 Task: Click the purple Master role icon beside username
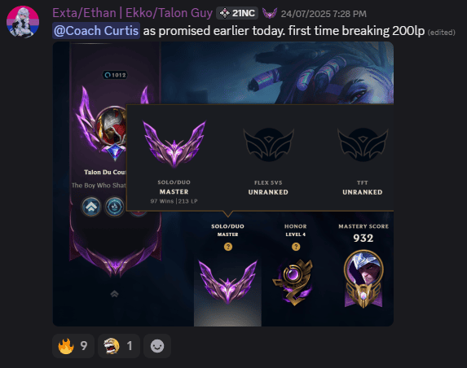pyautogui.click(x=270, y=13)
